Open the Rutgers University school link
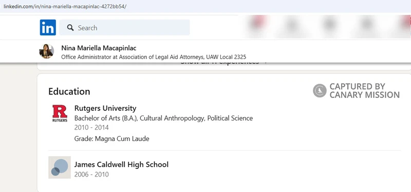 point(105,108)
